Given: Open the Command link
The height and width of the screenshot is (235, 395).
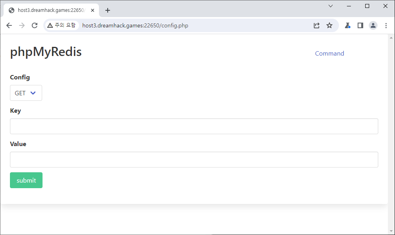Looking at the screenshot, I should [x=329, y=54].
